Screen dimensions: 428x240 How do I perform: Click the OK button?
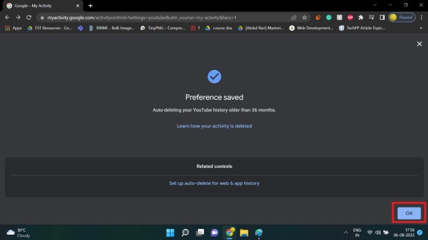point(409,213)
